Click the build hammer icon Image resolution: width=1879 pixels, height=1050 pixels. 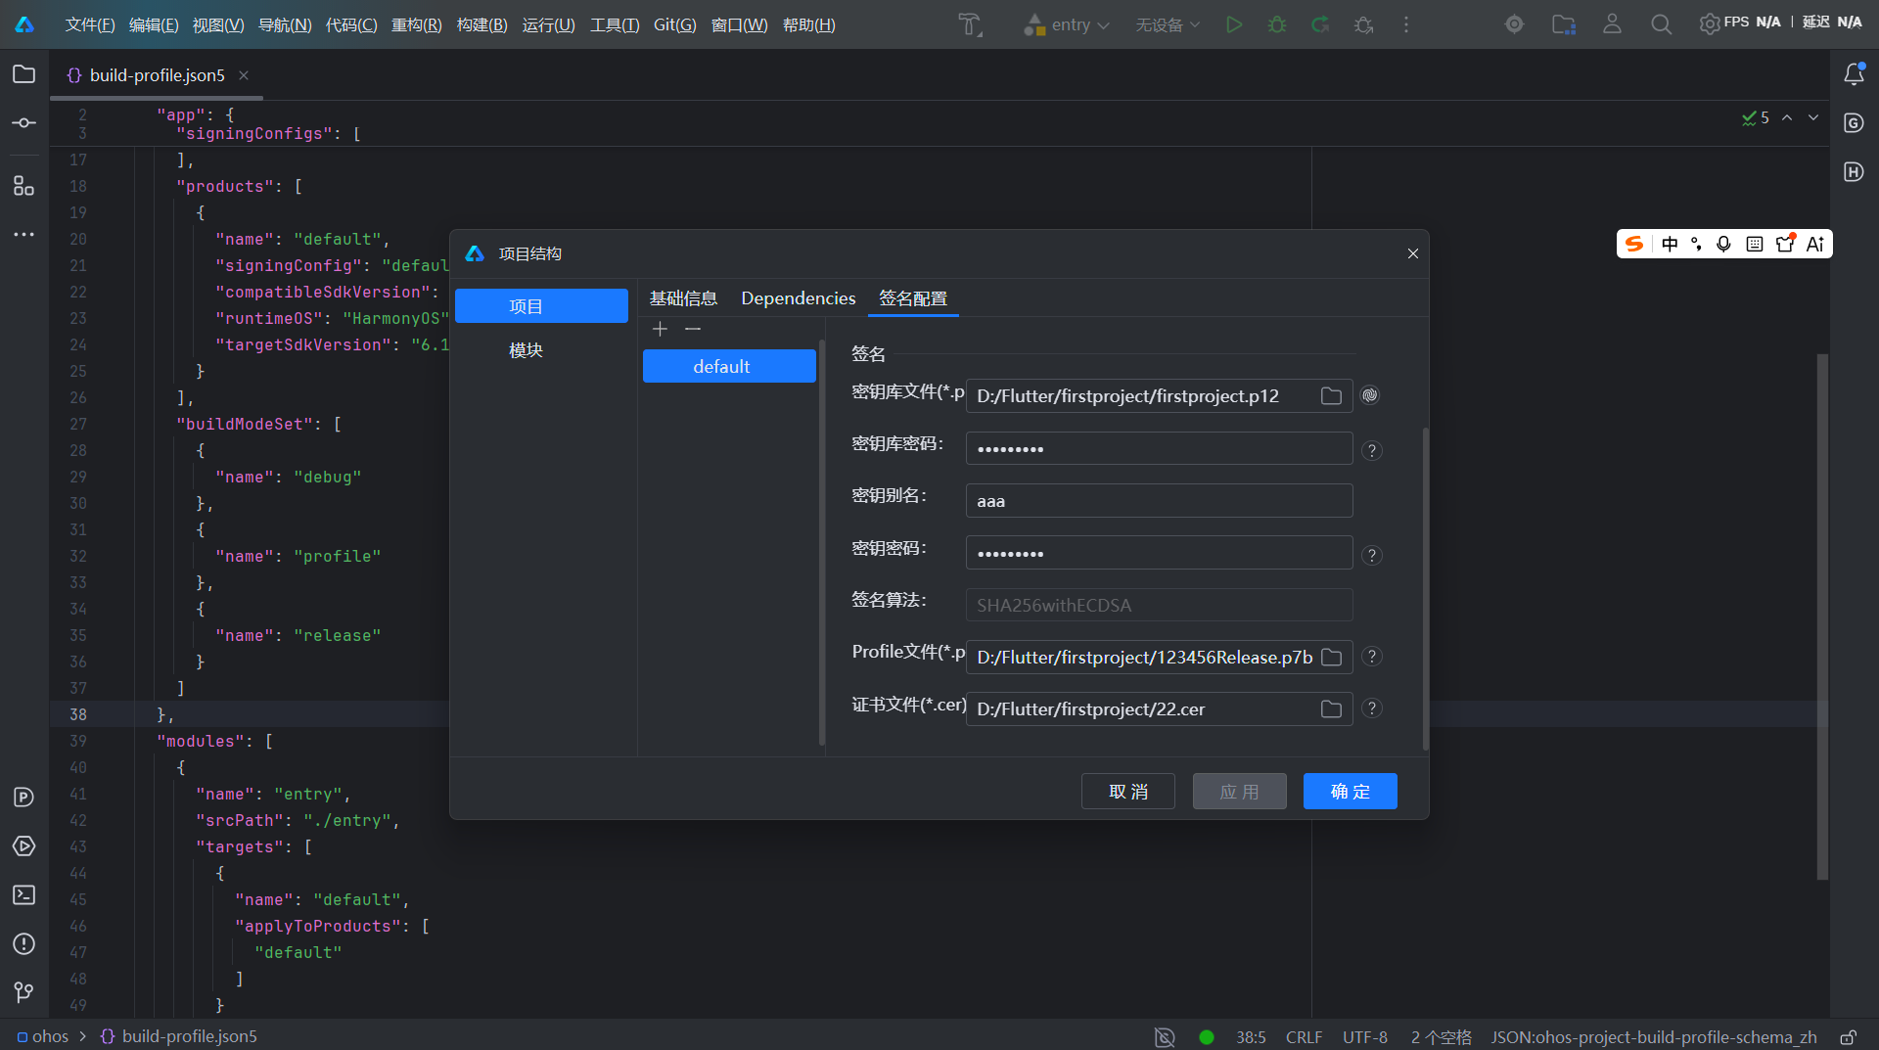[x=970, y=24]
